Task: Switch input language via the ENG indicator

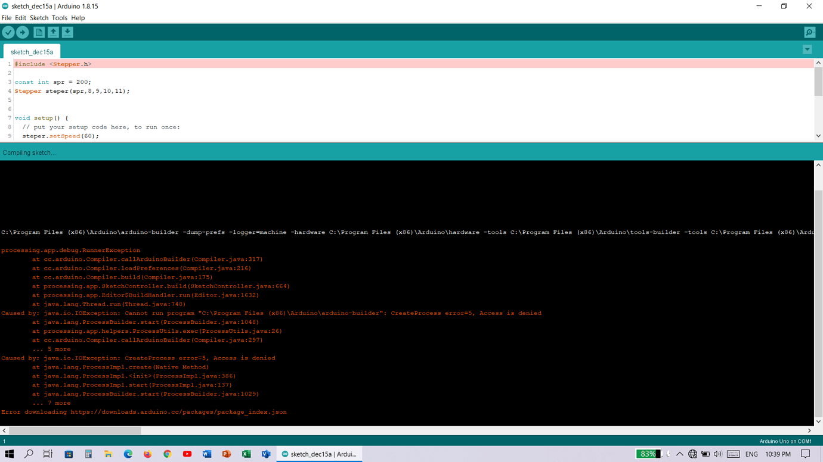Action: (751, 454)
